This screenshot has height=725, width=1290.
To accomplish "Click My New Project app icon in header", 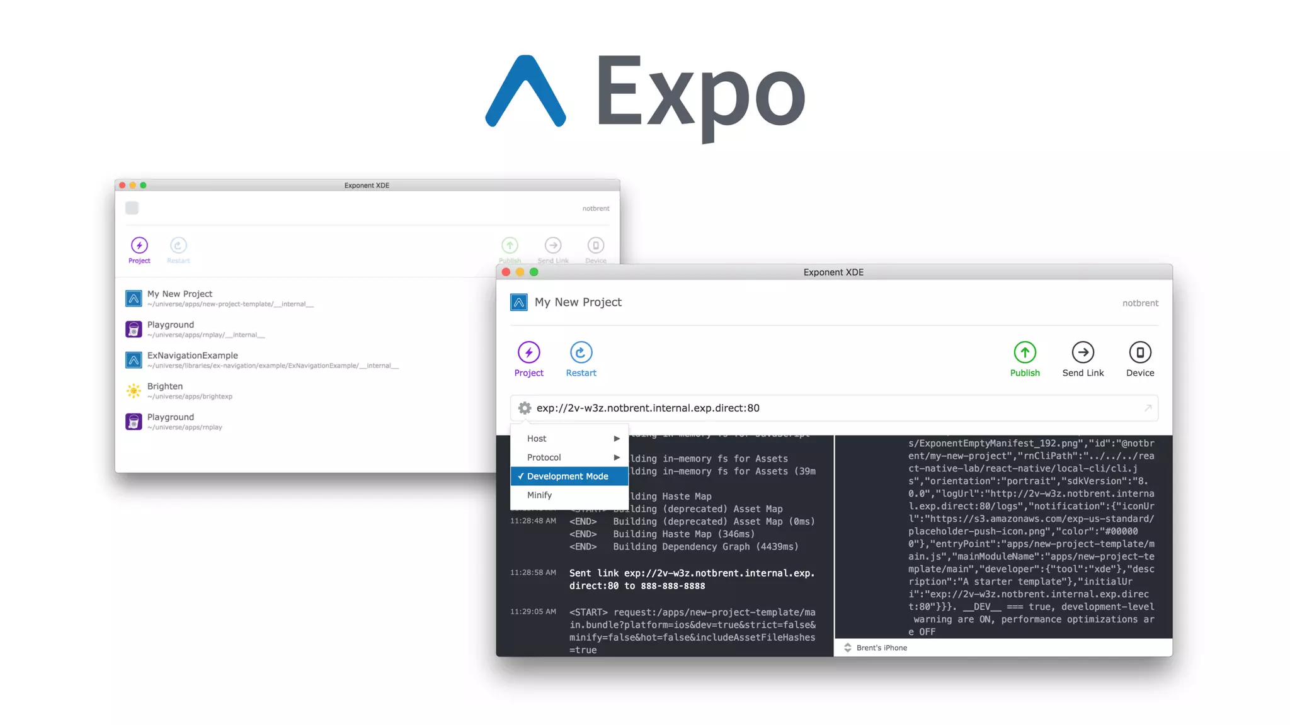I will 518,303.
